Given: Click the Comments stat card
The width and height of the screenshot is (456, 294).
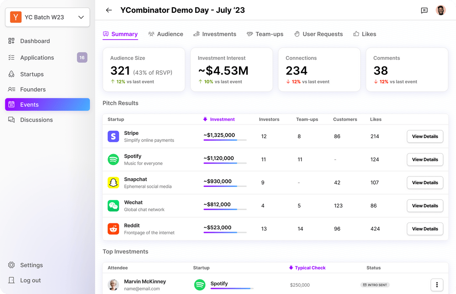Looking at the screenshot, I should point(407,69).
